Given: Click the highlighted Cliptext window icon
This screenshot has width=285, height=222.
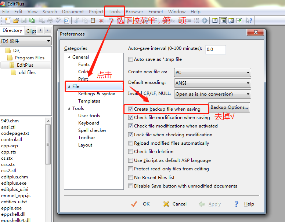Looking at the screenshot, I should [x=223, y=21].
